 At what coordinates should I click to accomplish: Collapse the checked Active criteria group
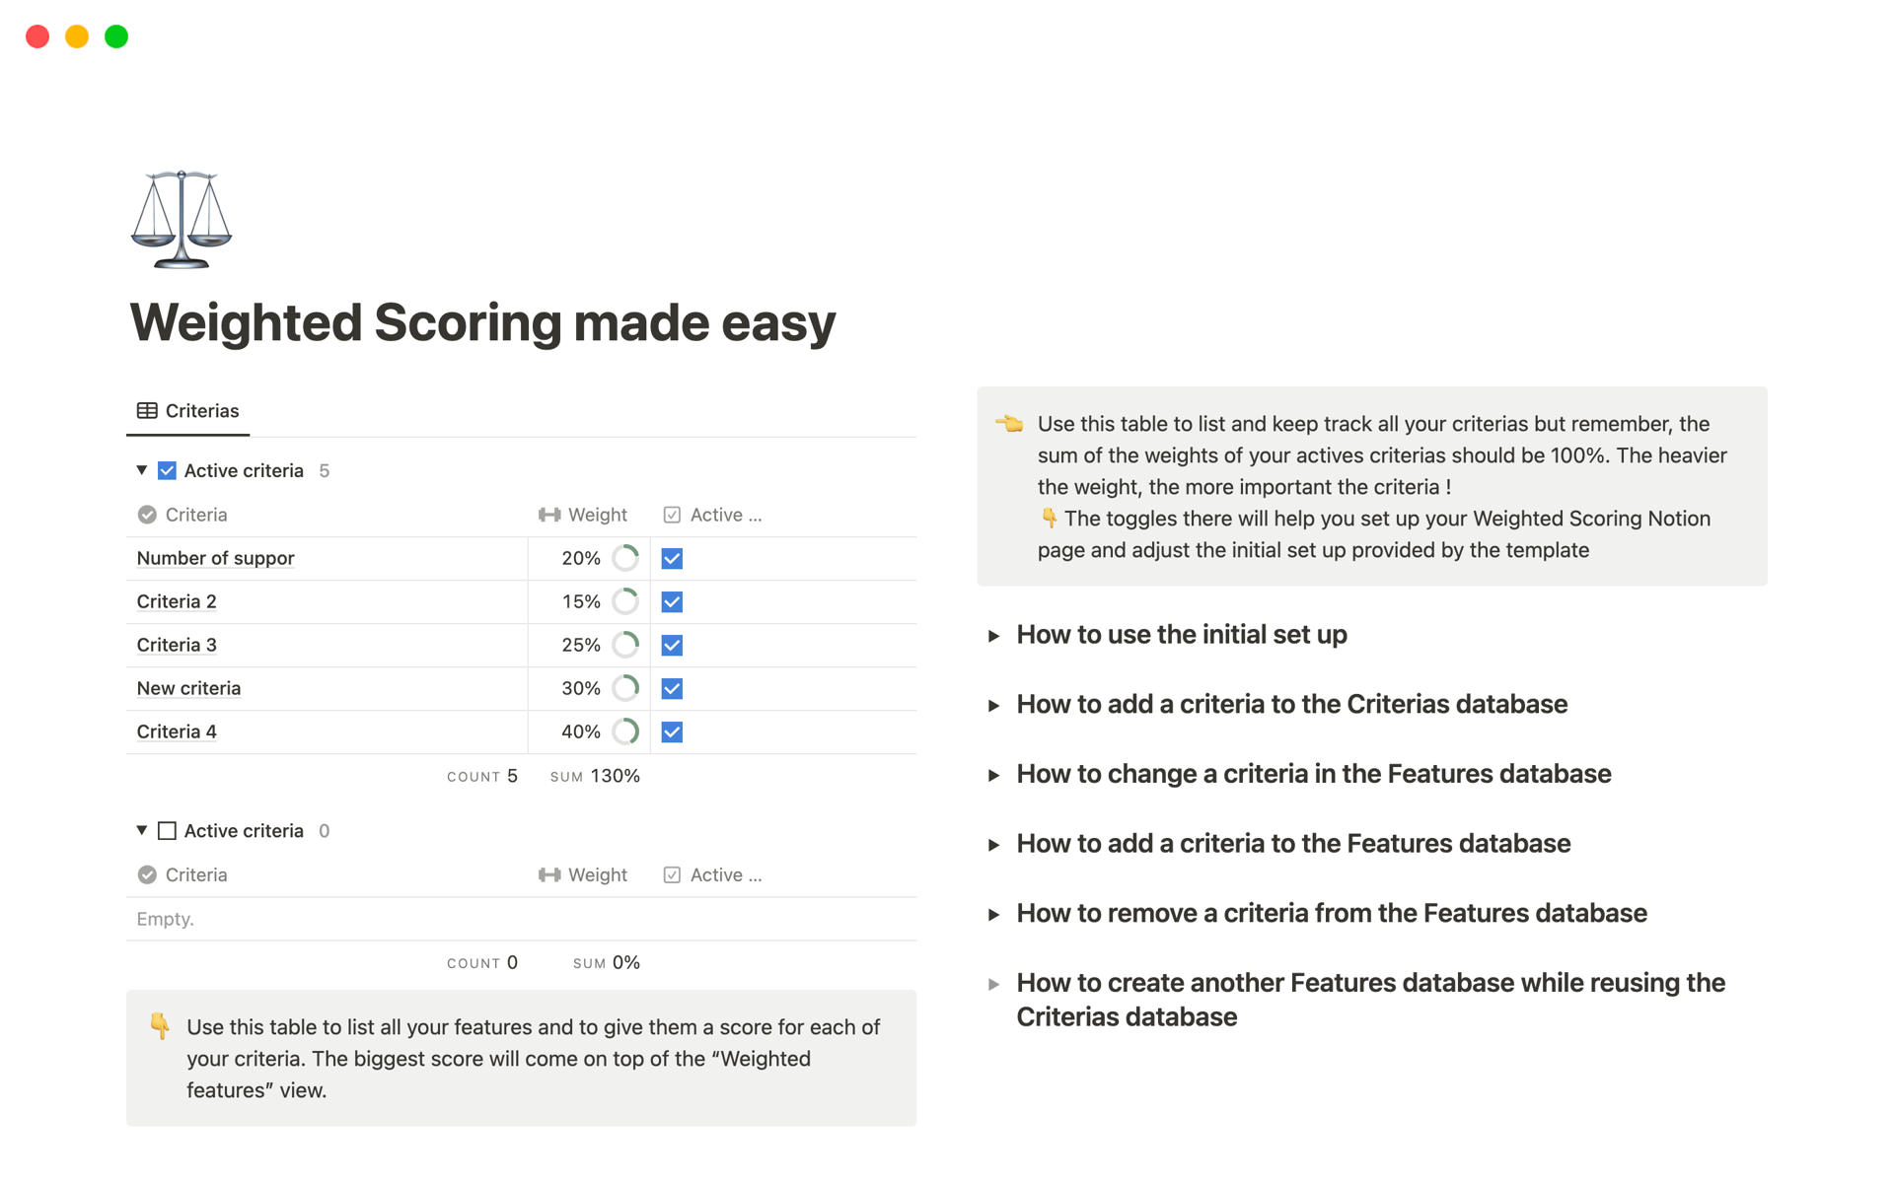click(142, 470)
